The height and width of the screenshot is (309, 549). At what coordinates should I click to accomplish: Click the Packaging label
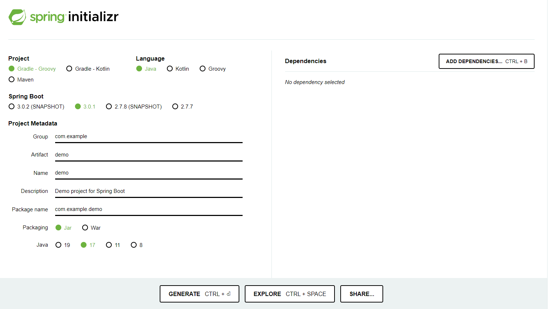[35, 228]
